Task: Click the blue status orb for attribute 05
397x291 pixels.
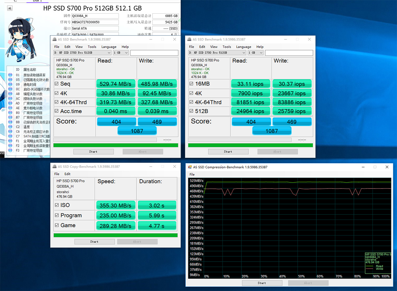Action: (x=10, y=80)
